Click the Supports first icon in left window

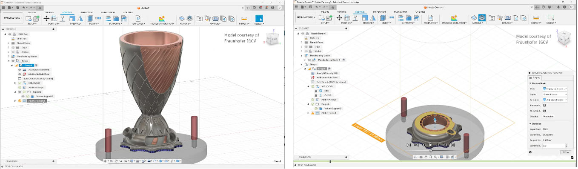(108, 18)
